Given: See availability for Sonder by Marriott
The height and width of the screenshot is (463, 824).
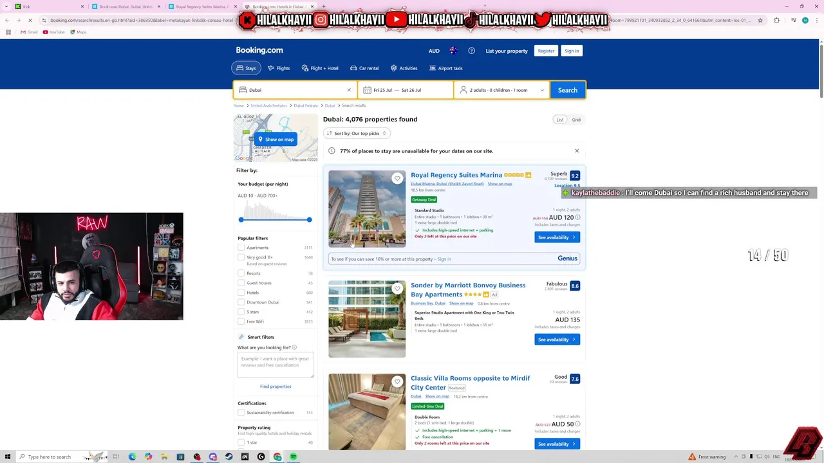Looking at the screenshot, I should tap(557, 340).
